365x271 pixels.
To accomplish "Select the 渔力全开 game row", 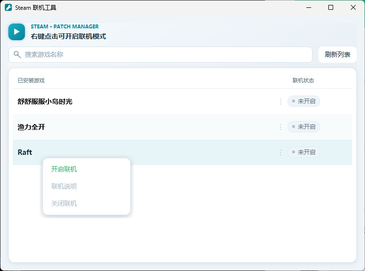I will coord(182,127).
